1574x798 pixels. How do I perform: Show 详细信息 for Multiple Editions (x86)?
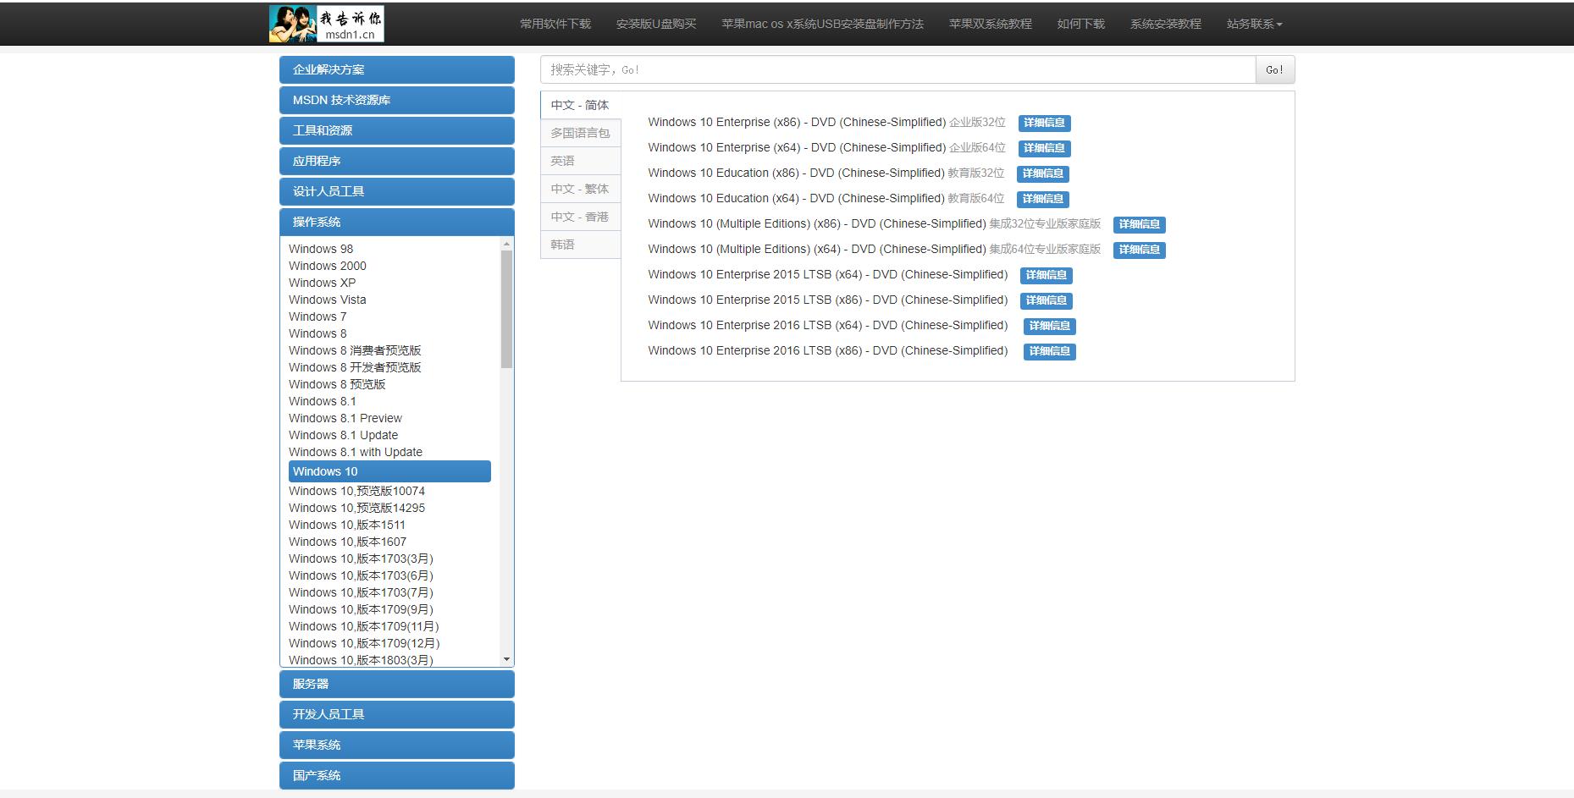tap(1140, 224)
